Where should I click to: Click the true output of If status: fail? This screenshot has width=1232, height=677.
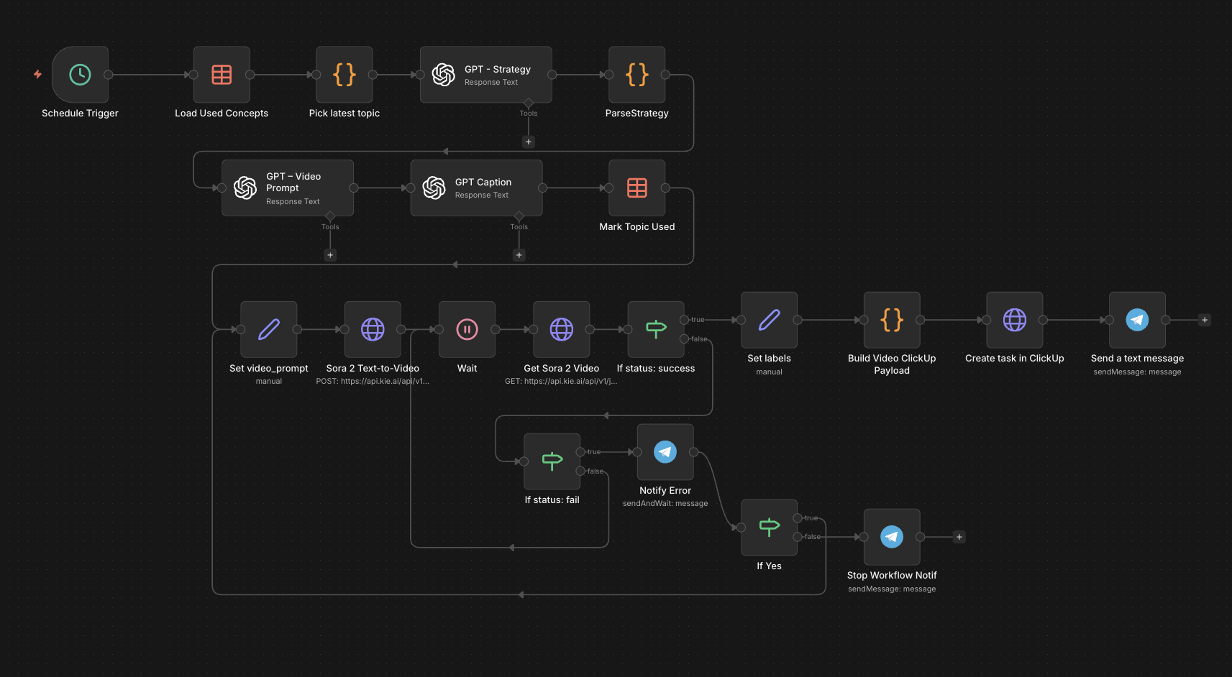[x=580, y=452]
